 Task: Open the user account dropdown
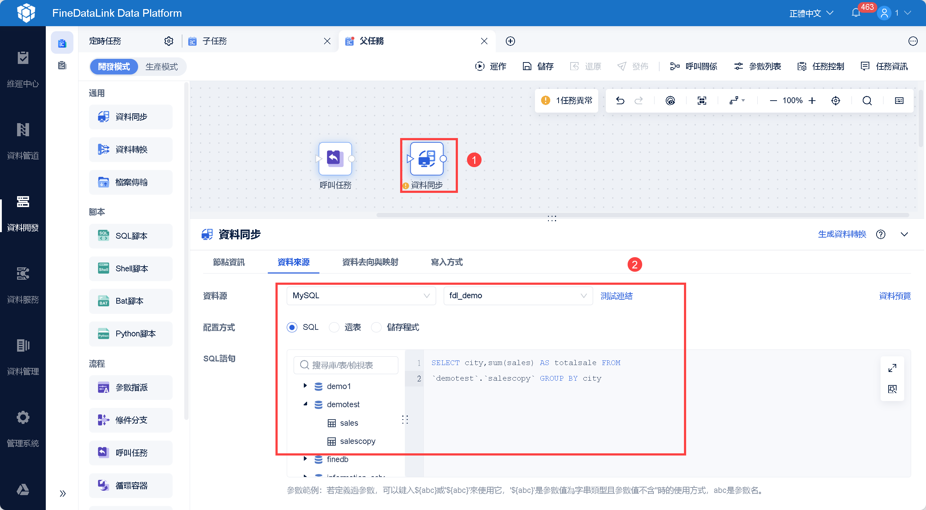point(895,13)
